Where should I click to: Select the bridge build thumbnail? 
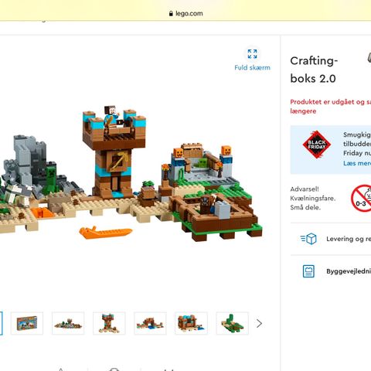[x=150, y=323]
